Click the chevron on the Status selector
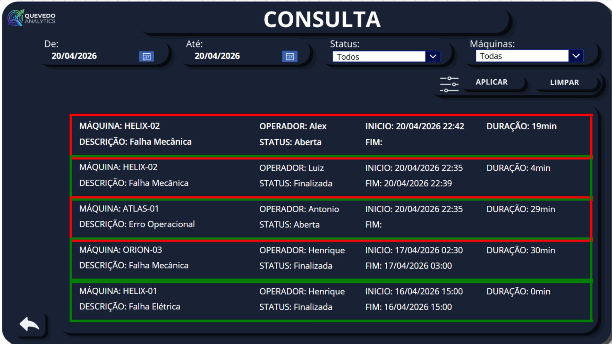This screenshot has height=344, width=612. (x=433, y=56)
